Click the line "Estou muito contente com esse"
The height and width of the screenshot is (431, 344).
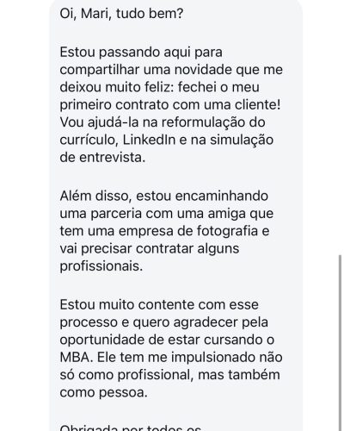click(x=159, y=304)
